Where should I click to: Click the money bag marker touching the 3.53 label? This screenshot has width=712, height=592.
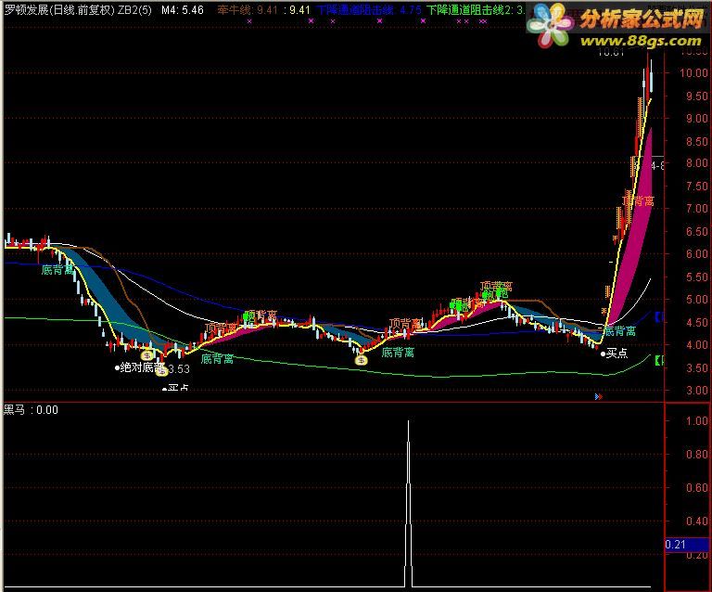(x=162, y=371)
